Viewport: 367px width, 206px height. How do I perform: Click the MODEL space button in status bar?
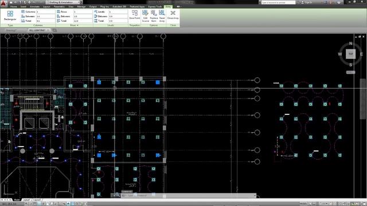[303, 204]
